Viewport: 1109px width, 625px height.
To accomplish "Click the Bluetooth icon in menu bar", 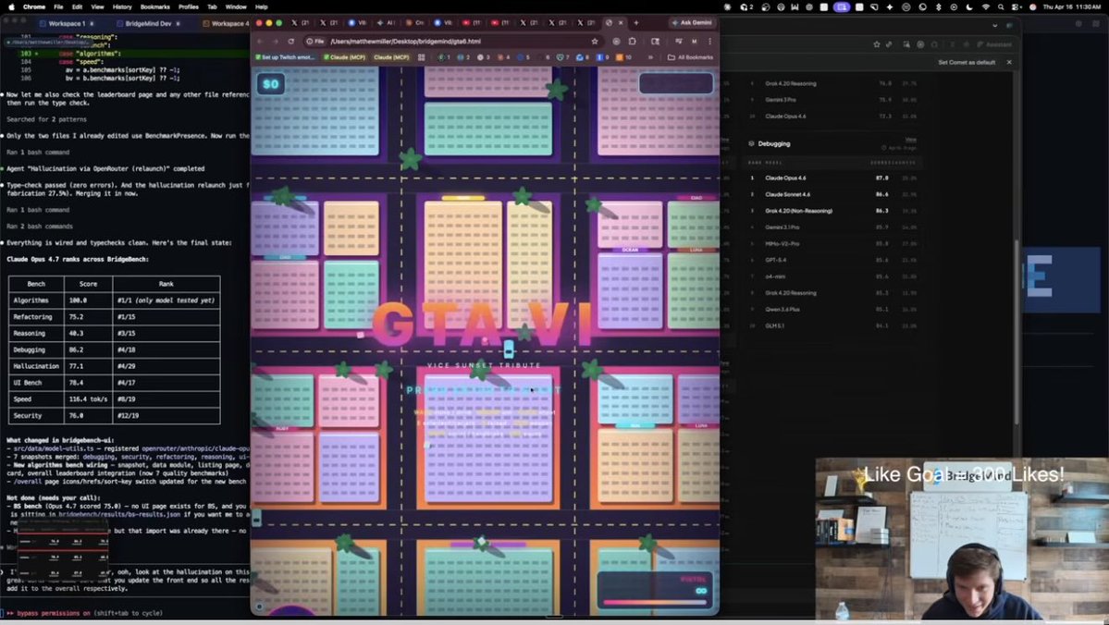I will (x=939, y=6).
